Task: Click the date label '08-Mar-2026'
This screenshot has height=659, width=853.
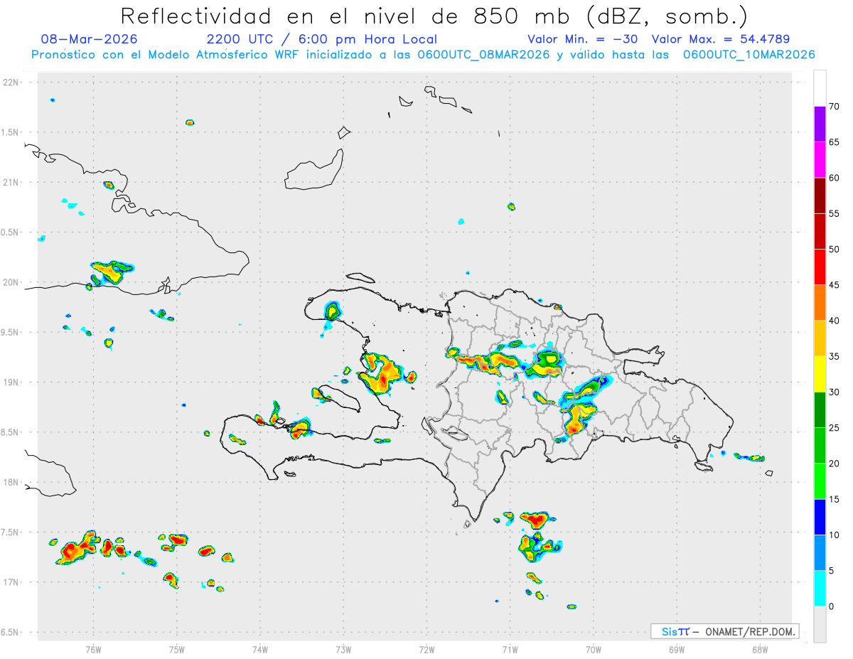Action: (x=90, y=39)
